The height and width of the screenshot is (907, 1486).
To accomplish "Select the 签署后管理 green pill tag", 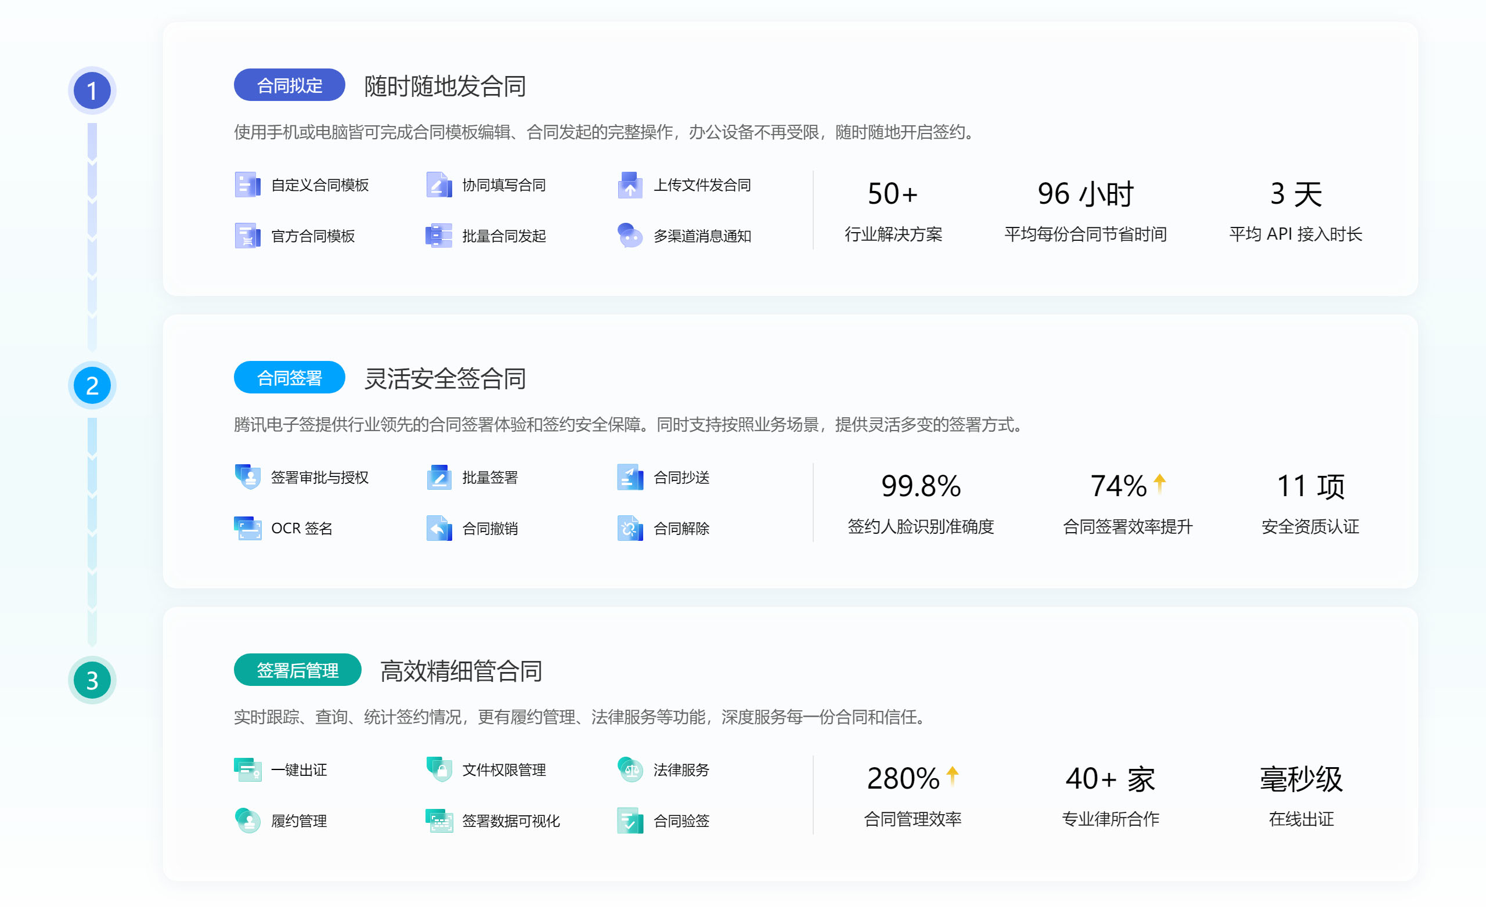I will [x=297, y=670].
